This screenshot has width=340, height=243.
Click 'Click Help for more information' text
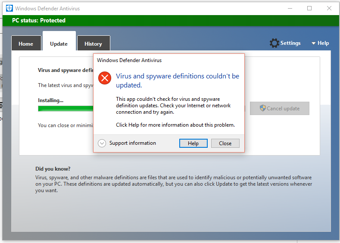pos(175,125)
